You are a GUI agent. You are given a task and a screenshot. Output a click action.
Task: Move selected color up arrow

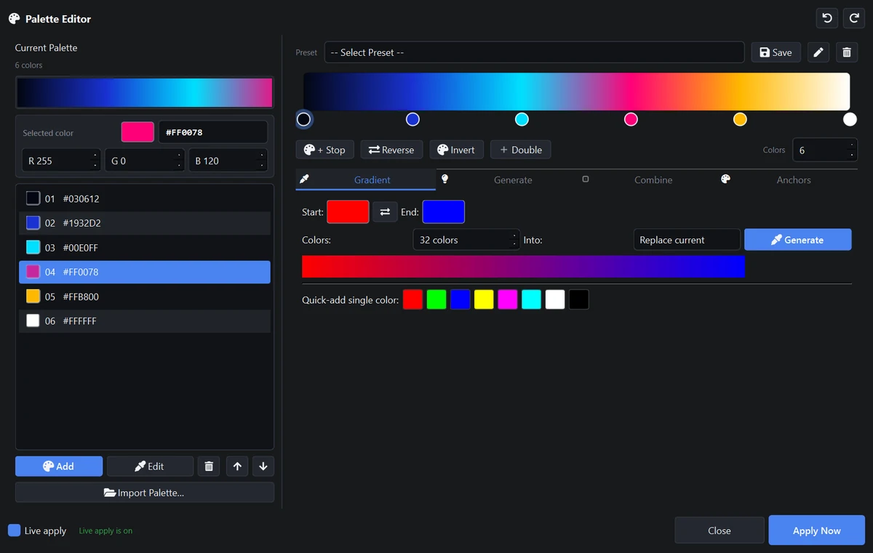click(x=237, y=467)
